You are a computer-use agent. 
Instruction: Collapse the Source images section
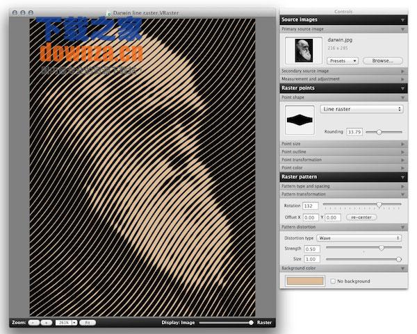(x=402, y=20)
